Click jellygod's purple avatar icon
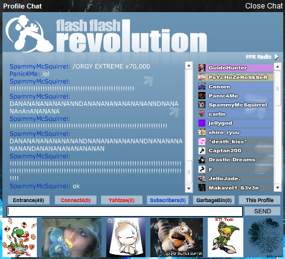This screenshot has width=285, height=259. coord(202,123)
